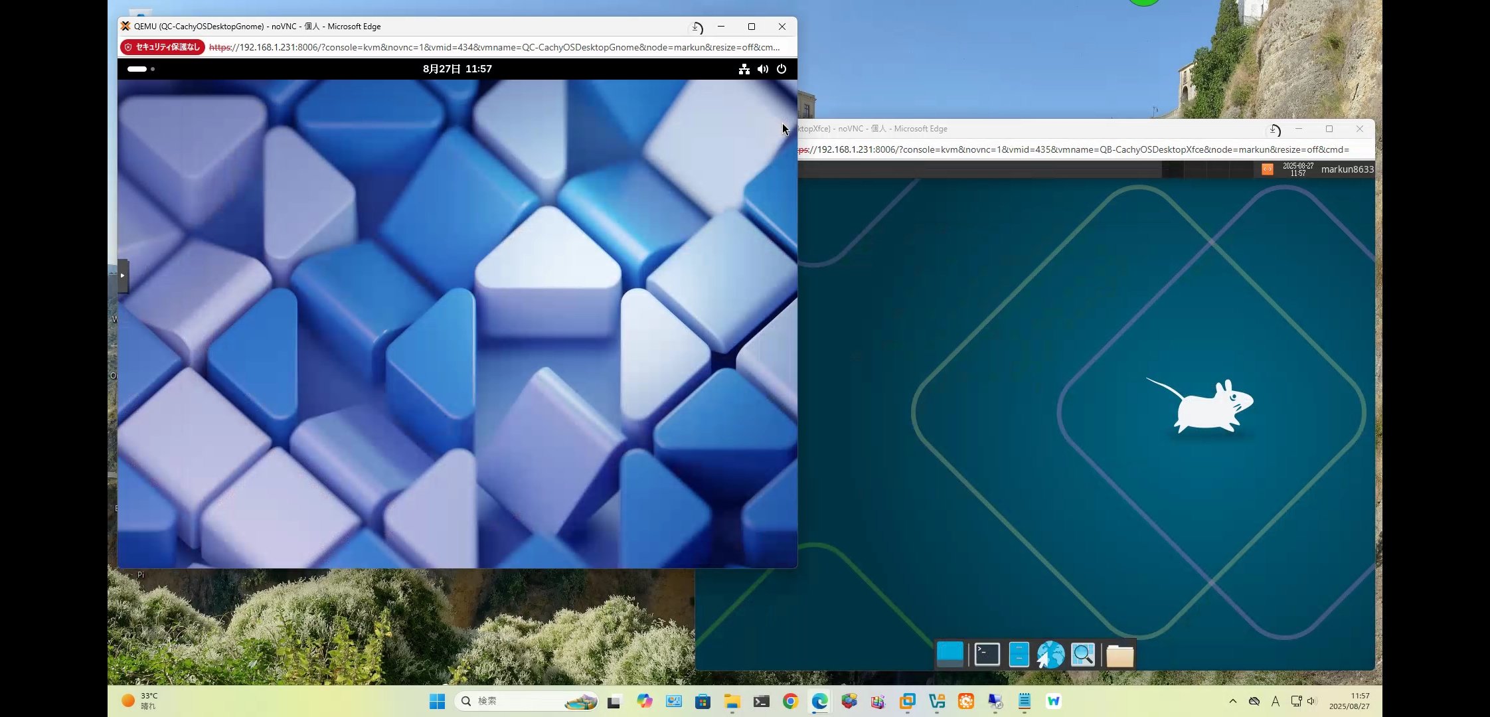Open application finder magnifier in Xfce dock
Screen dimensions: 1490x717
1083,655
